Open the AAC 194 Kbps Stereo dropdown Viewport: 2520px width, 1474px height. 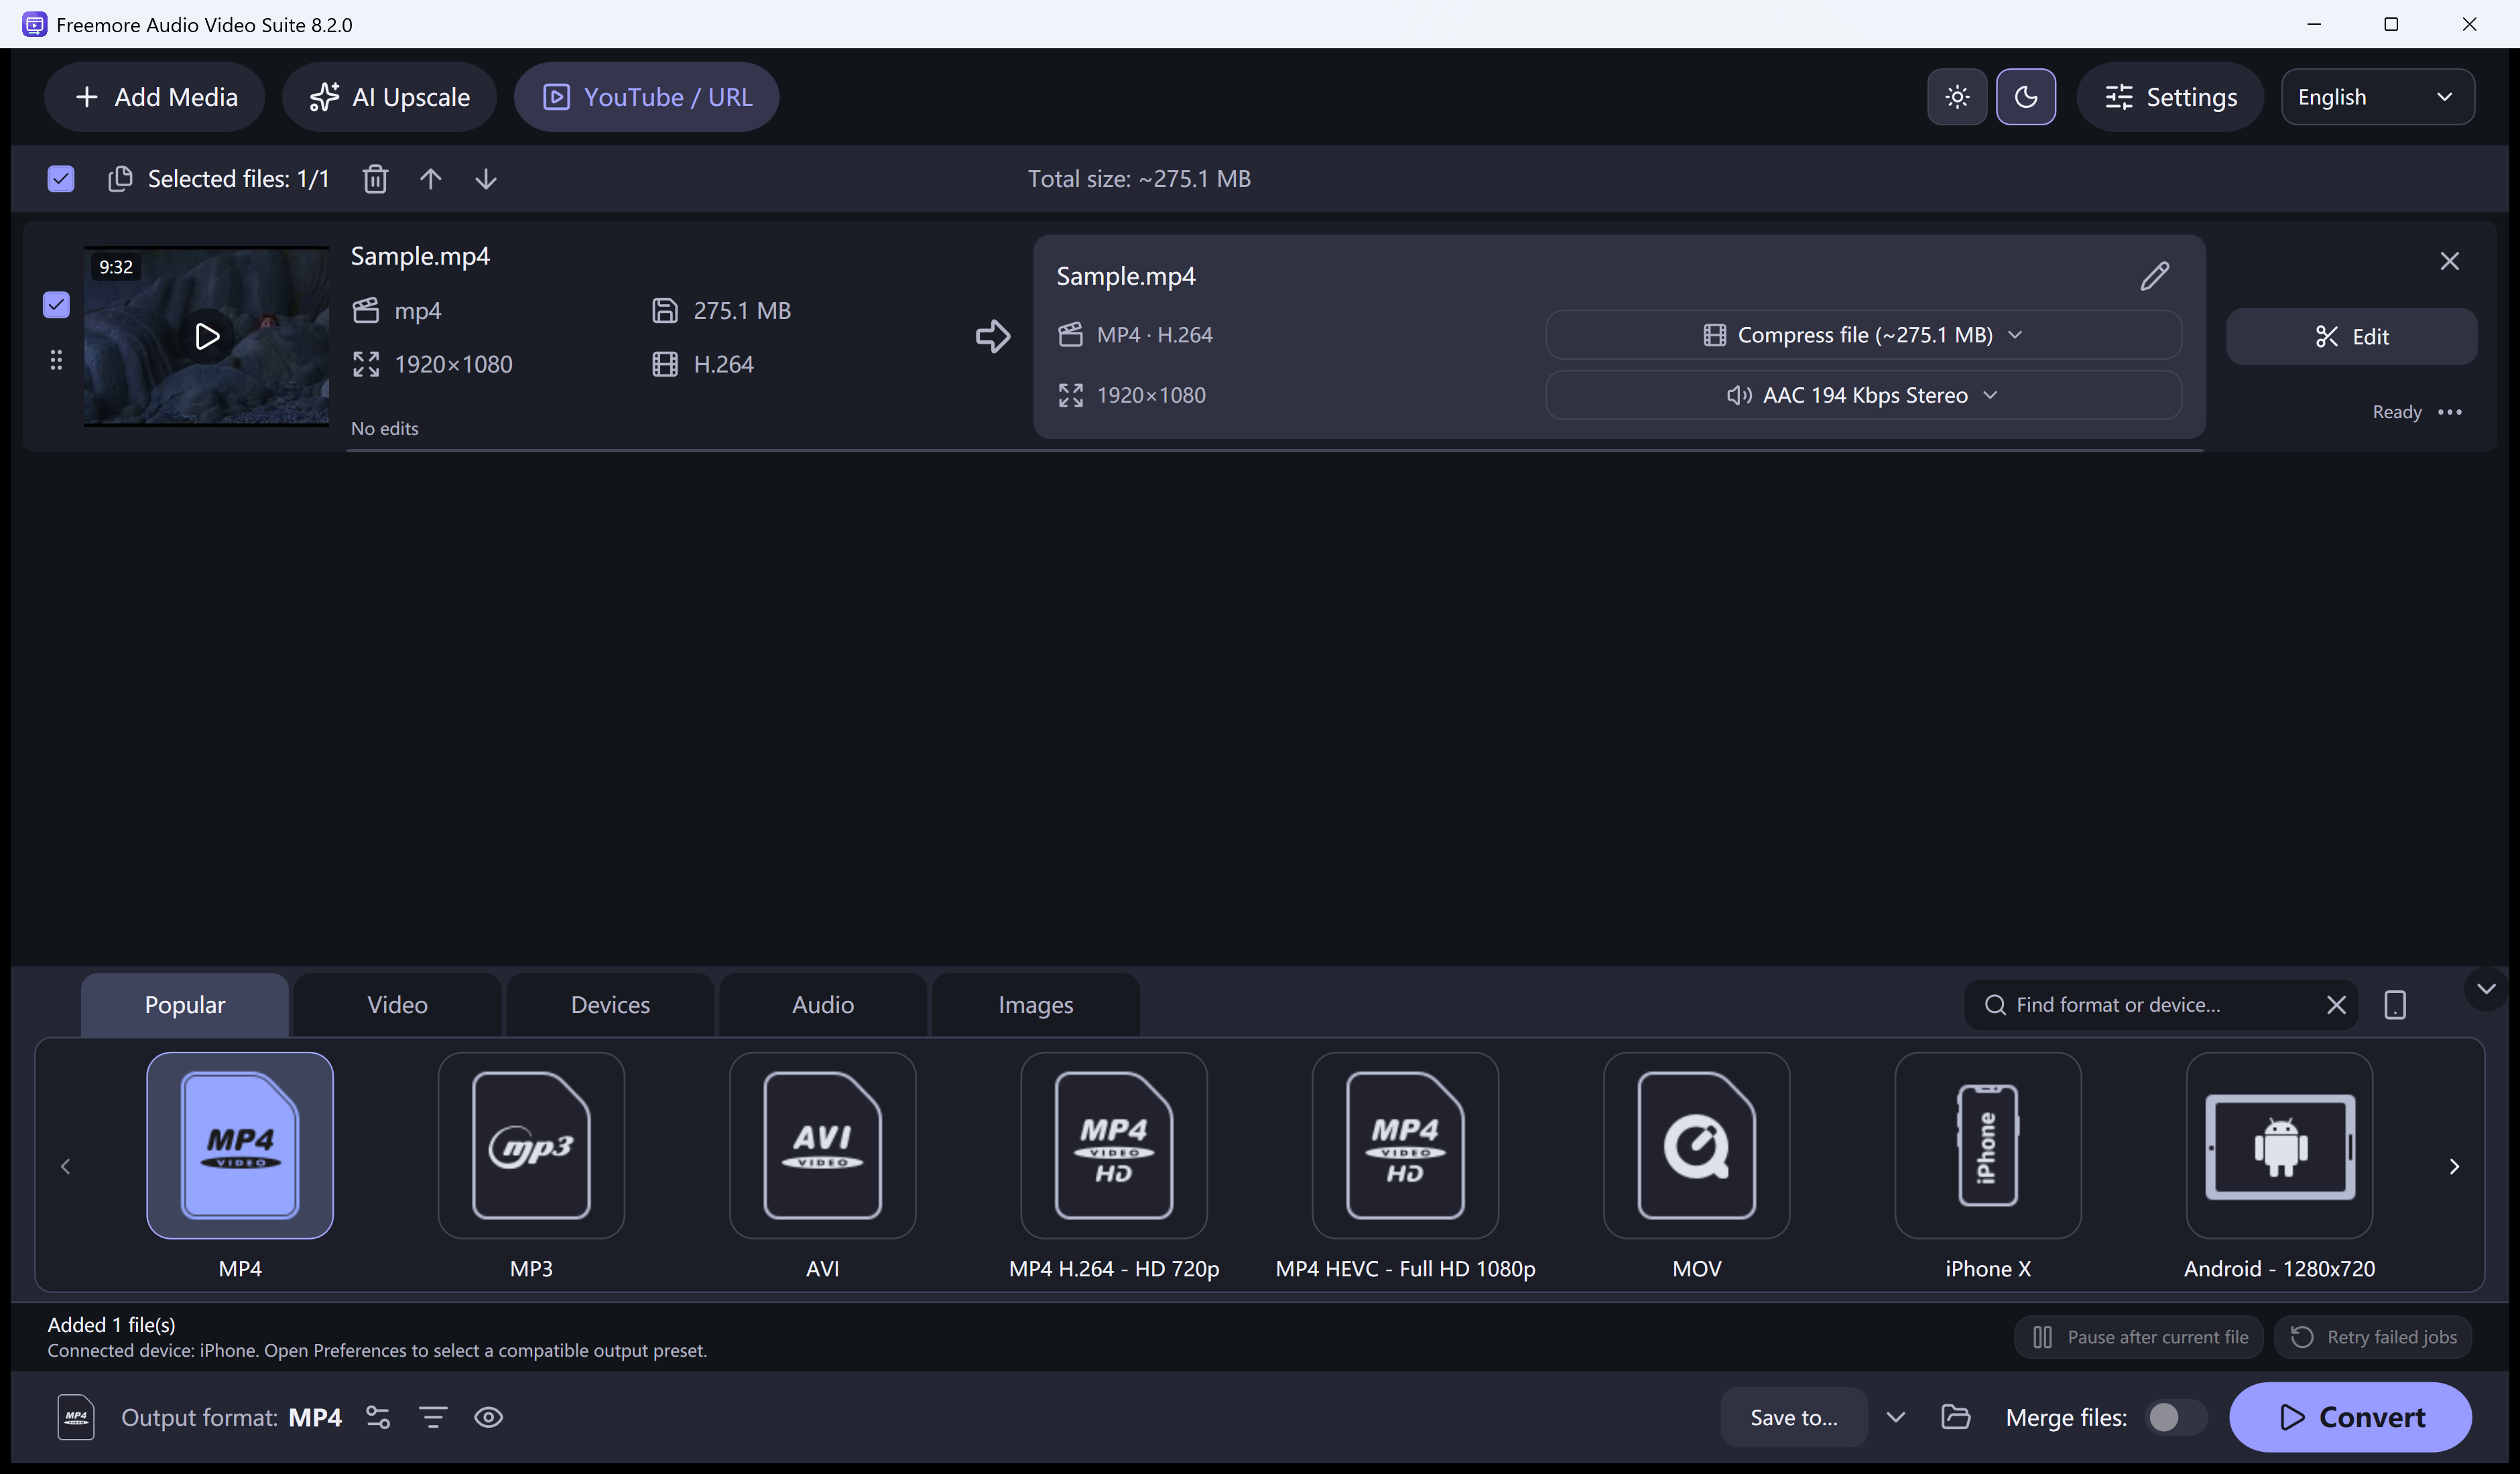coord(1863,395)
